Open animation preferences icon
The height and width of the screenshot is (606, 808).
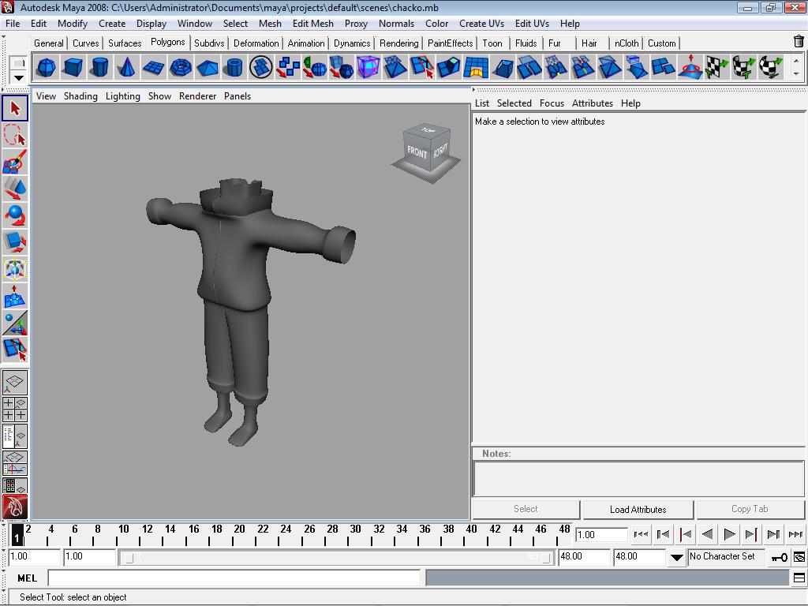click(799, 557)
